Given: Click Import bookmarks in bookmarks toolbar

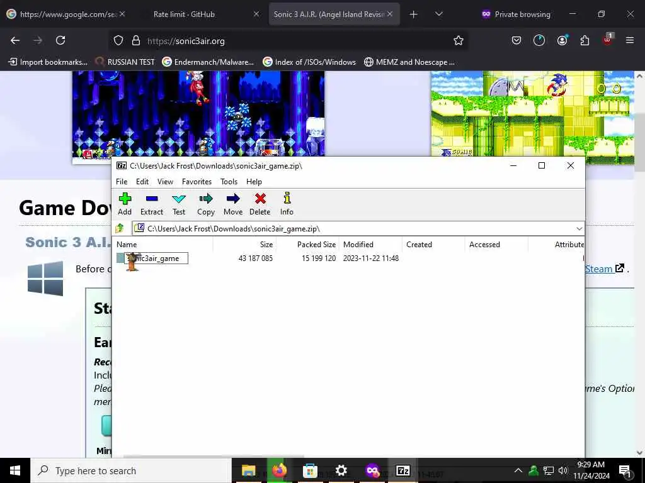Looking at the screenshot, I should [x=48, y=62].
